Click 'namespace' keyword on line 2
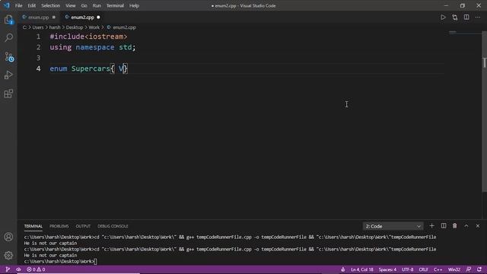 point(95,47)
